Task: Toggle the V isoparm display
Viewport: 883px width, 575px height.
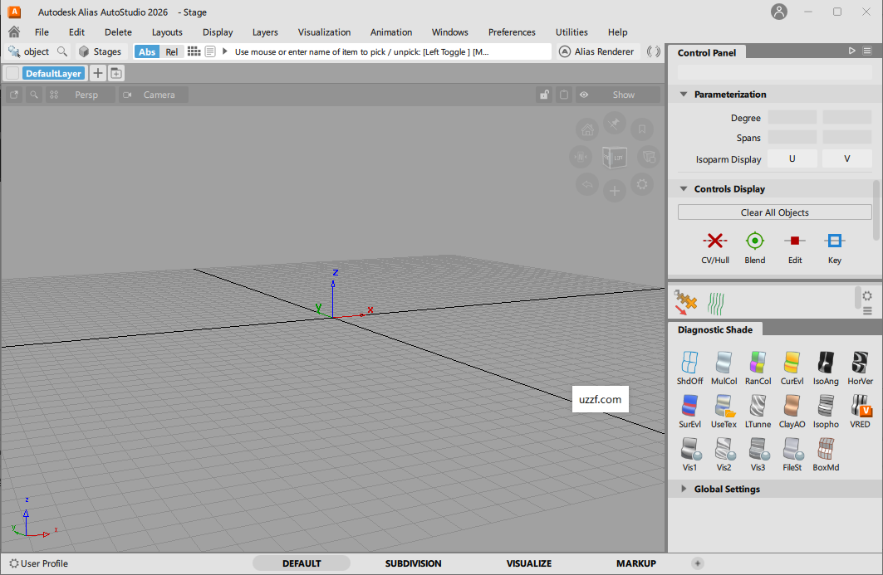Action: [846, 158]
